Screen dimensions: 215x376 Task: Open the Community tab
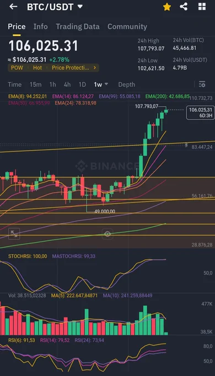pyautogui.click(x=127, y=27)
